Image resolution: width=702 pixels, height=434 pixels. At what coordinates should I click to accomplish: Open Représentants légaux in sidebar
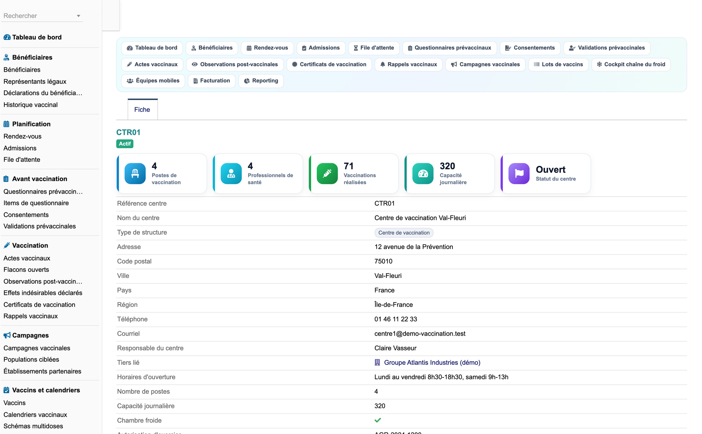[x=35, y=81]
